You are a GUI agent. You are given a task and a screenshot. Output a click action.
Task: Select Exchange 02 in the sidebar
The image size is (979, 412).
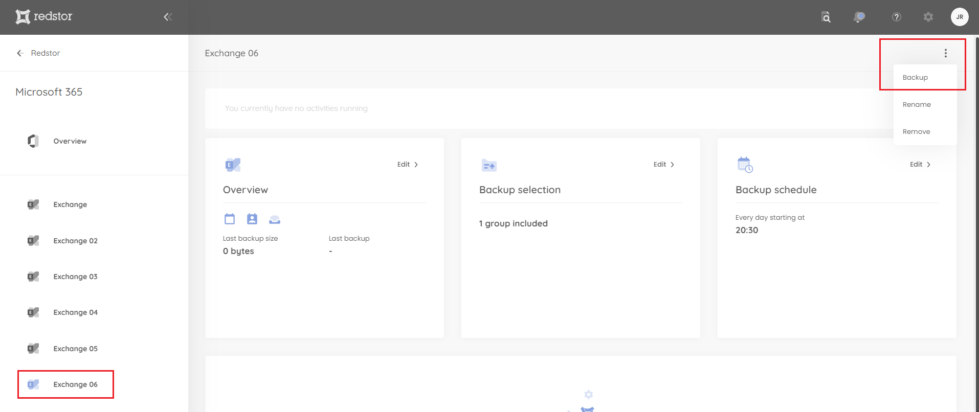tap(75, 241)
